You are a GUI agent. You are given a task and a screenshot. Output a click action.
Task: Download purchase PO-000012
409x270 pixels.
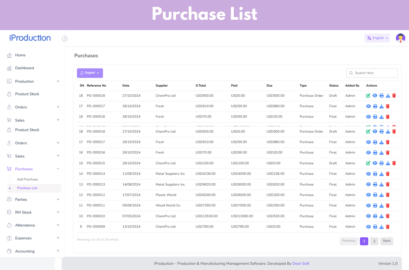coord(381,195)
